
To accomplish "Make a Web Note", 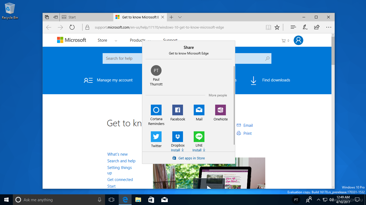I will 305,27.
